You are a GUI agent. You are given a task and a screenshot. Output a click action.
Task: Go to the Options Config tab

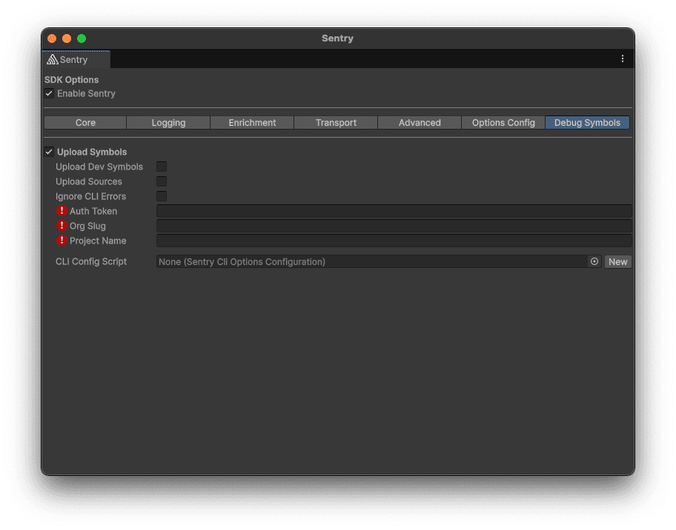[503, 122]
